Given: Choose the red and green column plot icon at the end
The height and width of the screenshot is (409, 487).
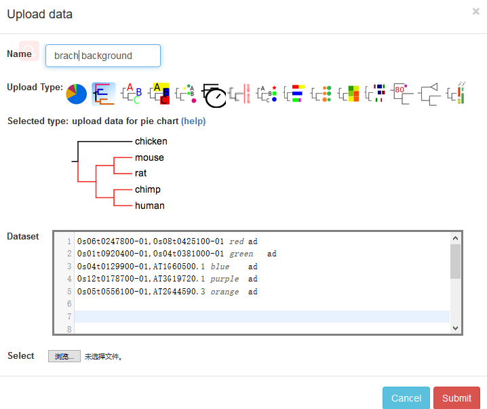Looking at the screenshot, I should (456, 94).
